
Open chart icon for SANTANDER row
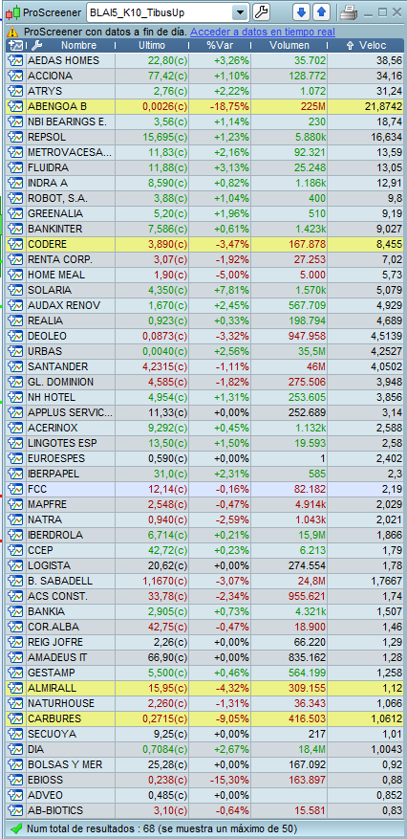pyautogui.click(x=14, y=366)
